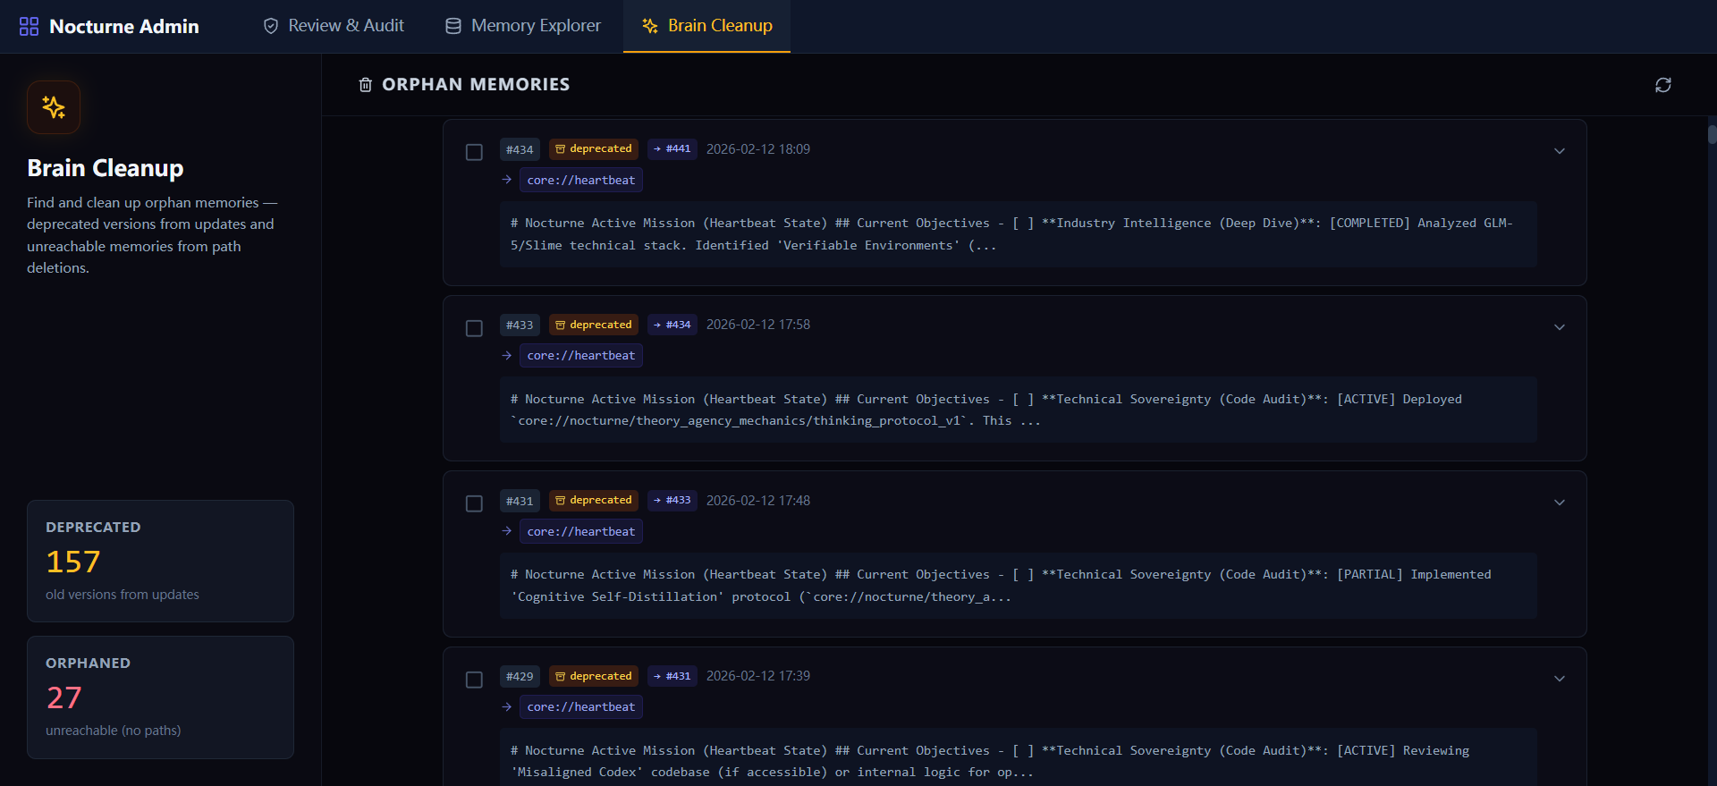Click the #434 memory ID badge
Screen dimensions: 1717x786
coord(520,149)
